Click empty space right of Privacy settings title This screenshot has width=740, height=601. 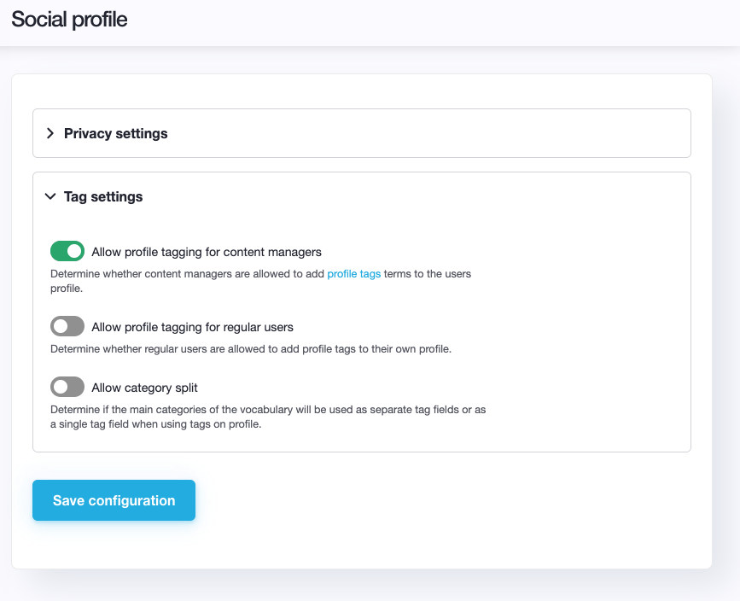tap(427, 133)
